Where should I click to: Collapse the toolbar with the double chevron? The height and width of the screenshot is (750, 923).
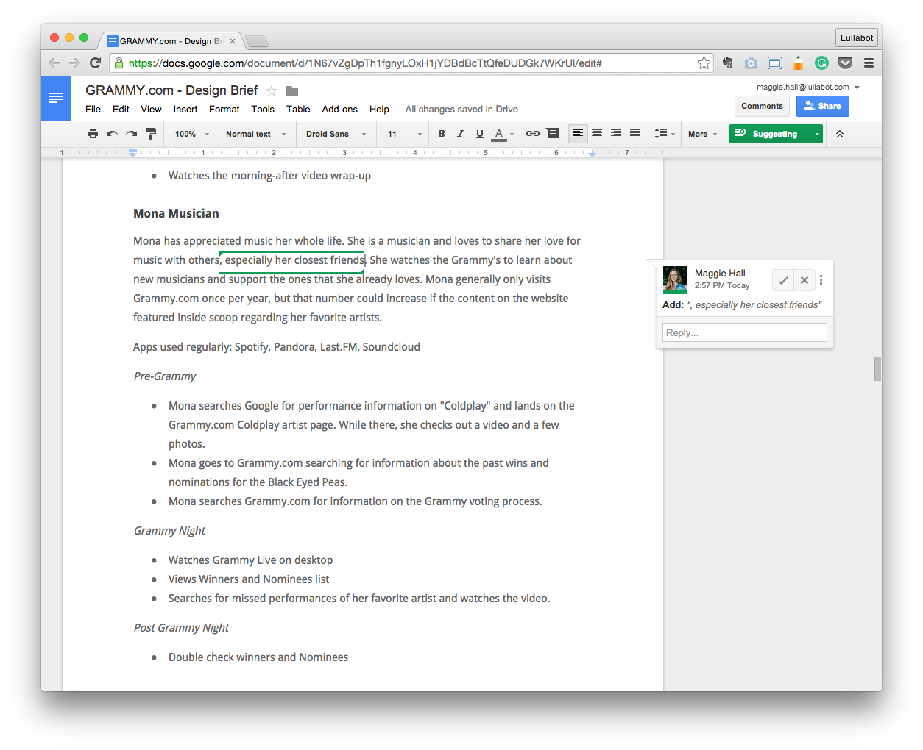point(840,134)
